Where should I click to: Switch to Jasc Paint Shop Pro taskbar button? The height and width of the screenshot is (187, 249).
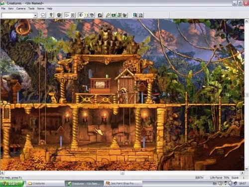[x=124, y=184]
